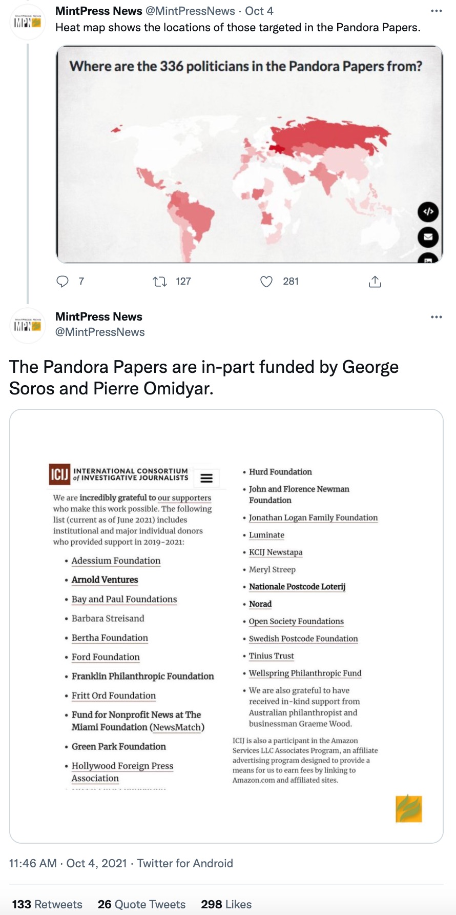Image resolution: width=456 pixels, height=915 pixels.
Task: Open the embed code icon on map
Action: [x=428, y=211]
